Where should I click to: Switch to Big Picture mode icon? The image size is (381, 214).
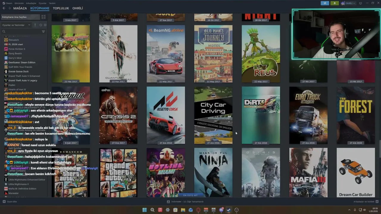[360, 3]
